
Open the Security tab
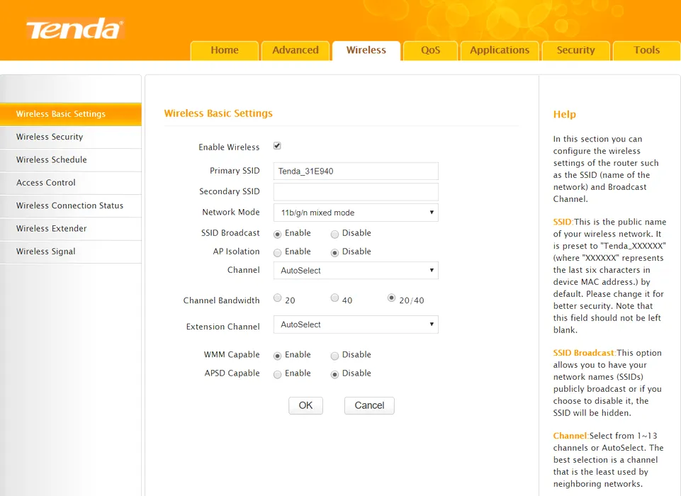click(x=576, y=50)
